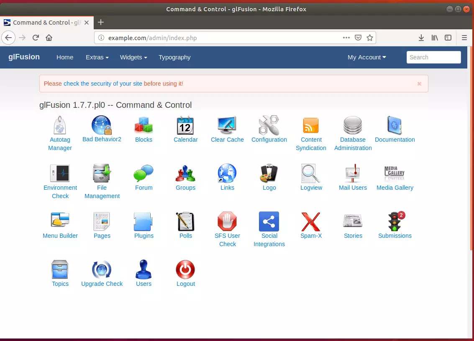Open the Media Gallery icon
The image size is (474, 341).
[395, 173]
